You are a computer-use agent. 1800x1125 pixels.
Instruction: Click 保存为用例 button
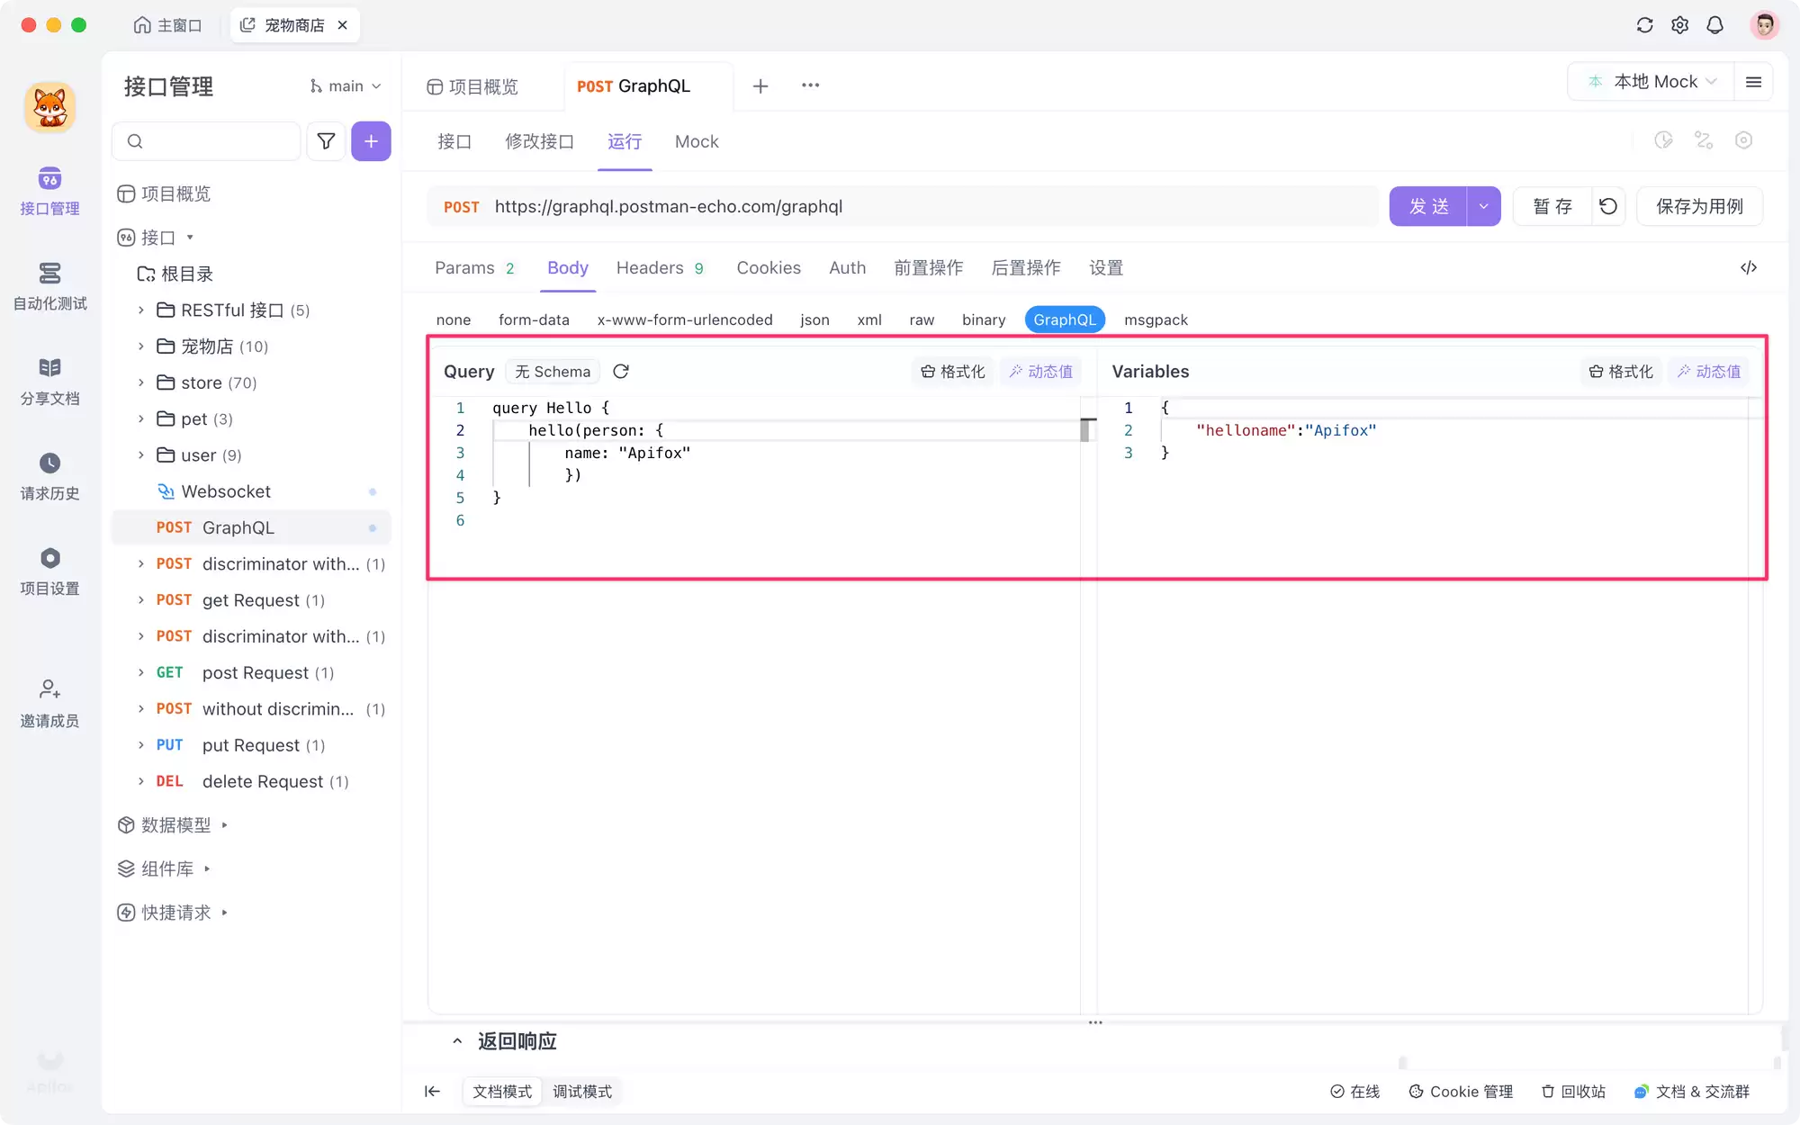click(x=1699, y=206)
